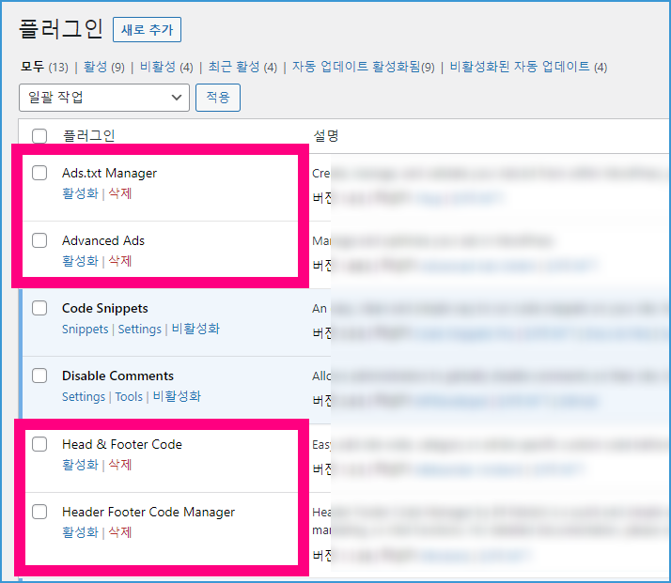
Task: Check the Header Footer Code Manager checkbox
Action: pyautogui.click(x=39, y=512)
